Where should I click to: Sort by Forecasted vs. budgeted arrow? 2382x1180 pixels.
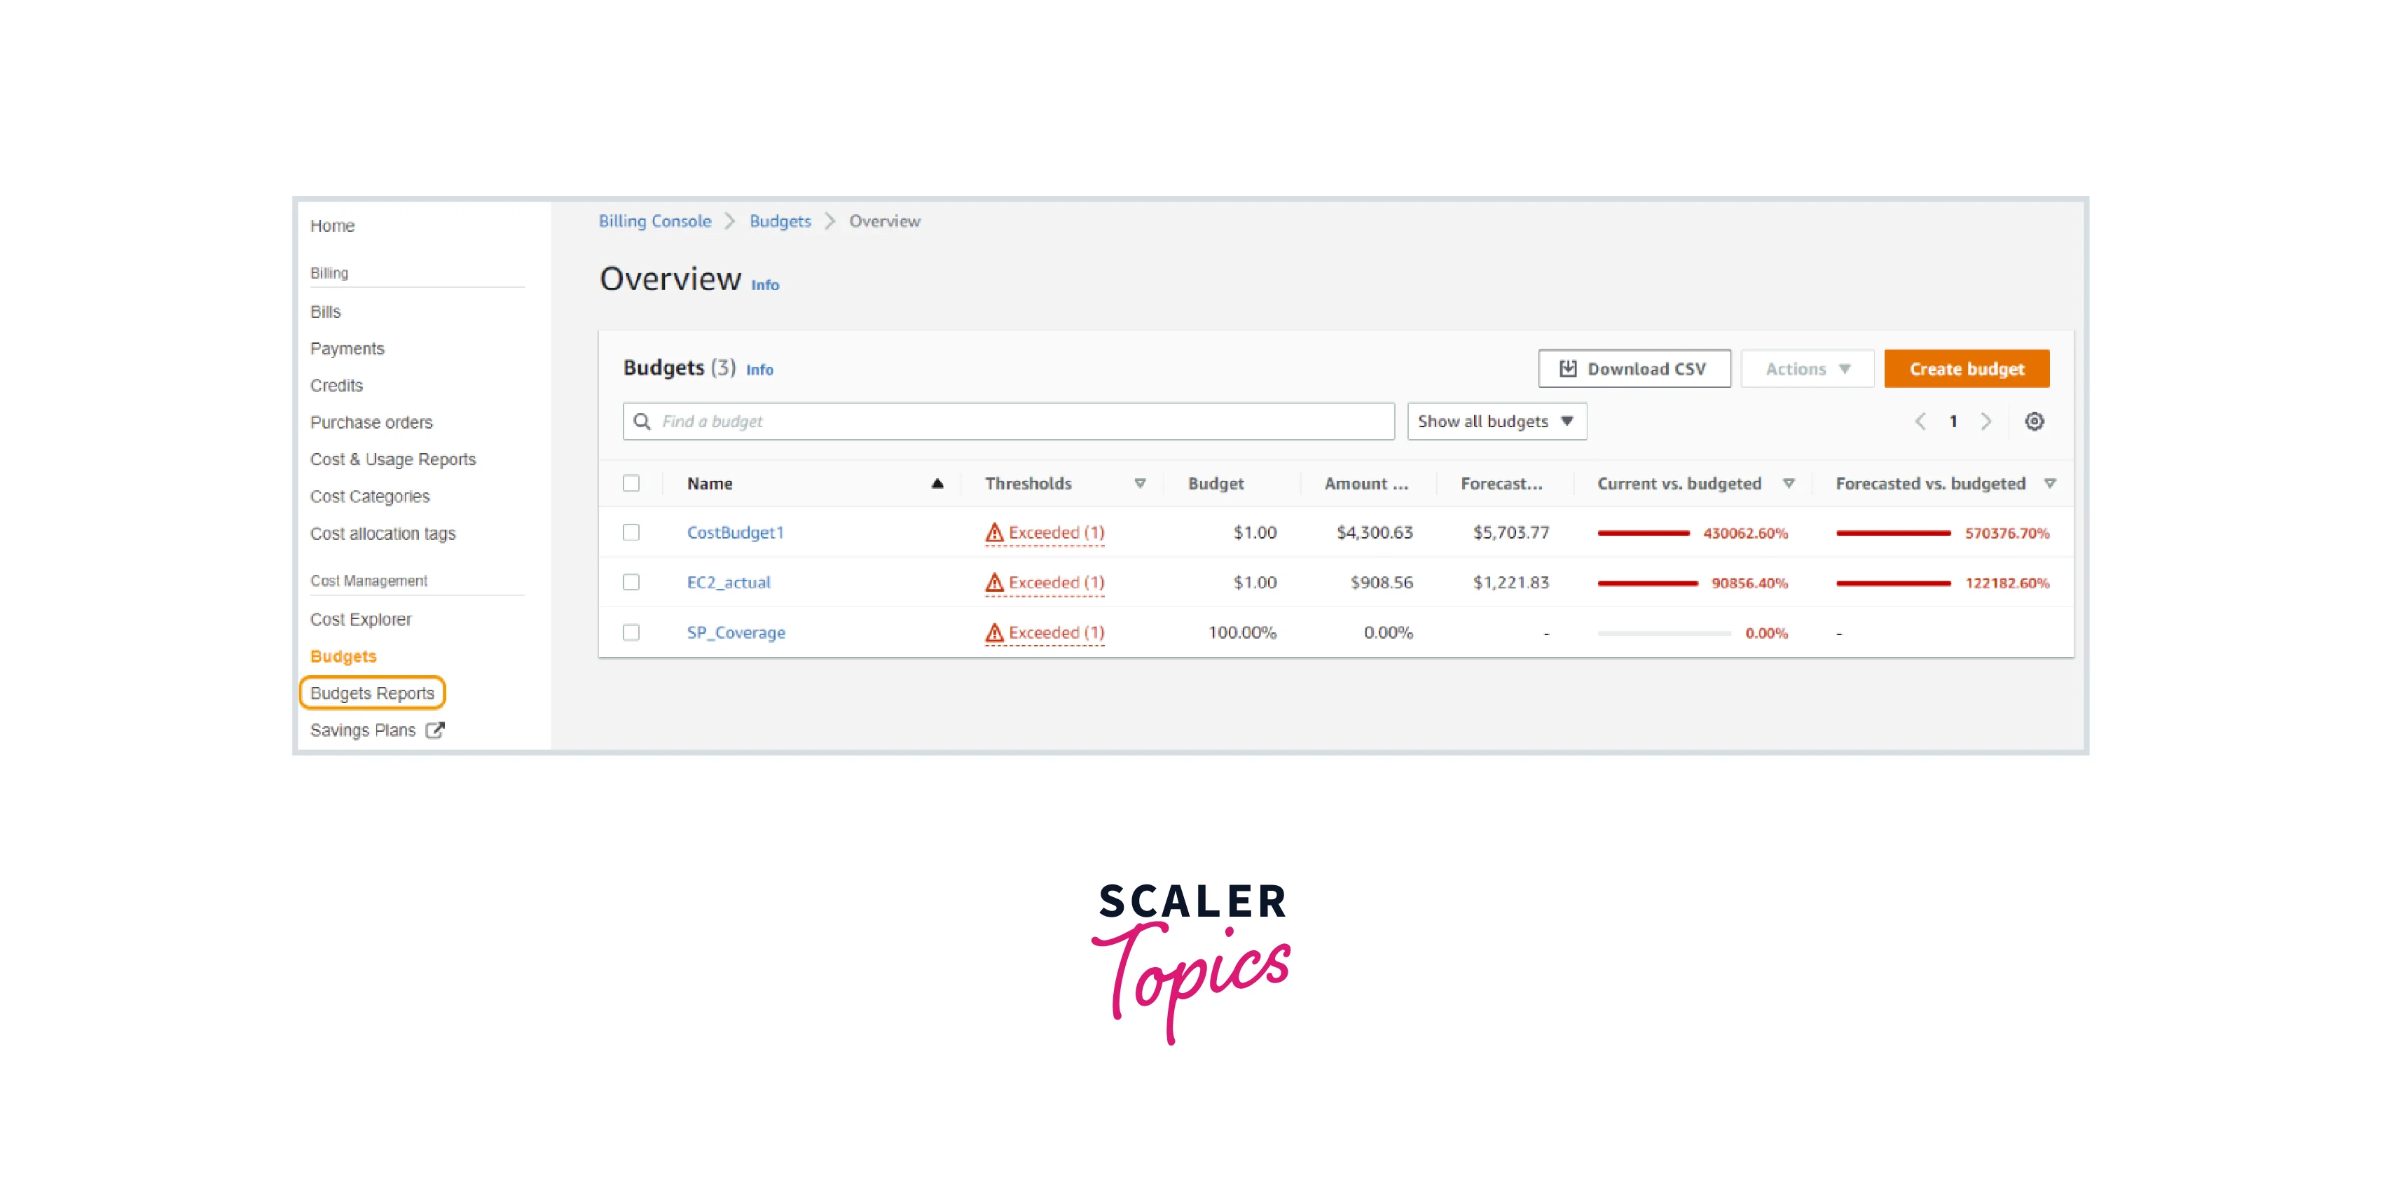point(2049,483)
